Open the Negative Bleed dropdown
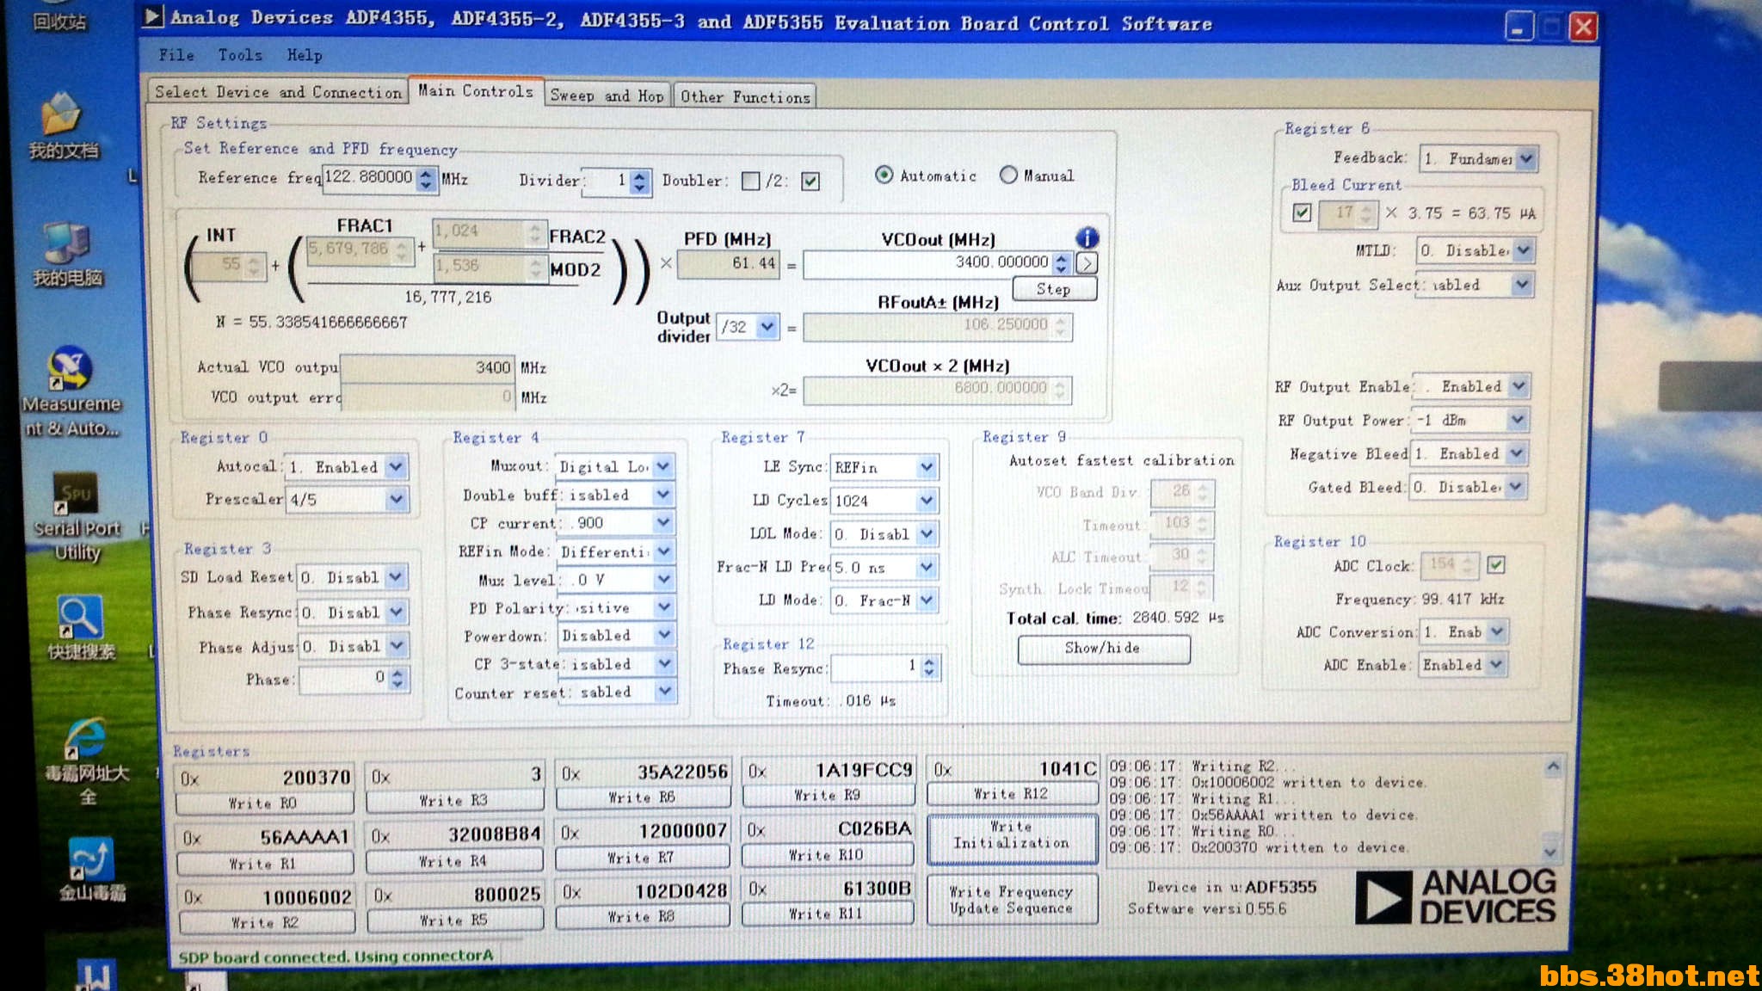 tap(1468, 453)
